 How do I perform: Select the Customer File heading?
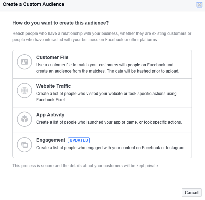tap(52, 57)
